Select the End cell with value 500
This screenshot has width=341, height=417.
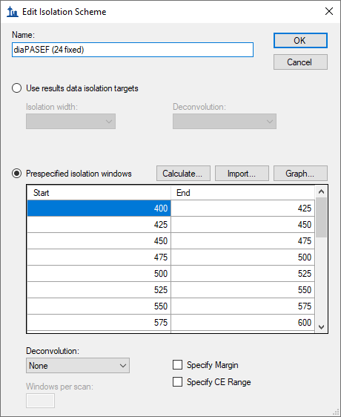coord(242,257)
